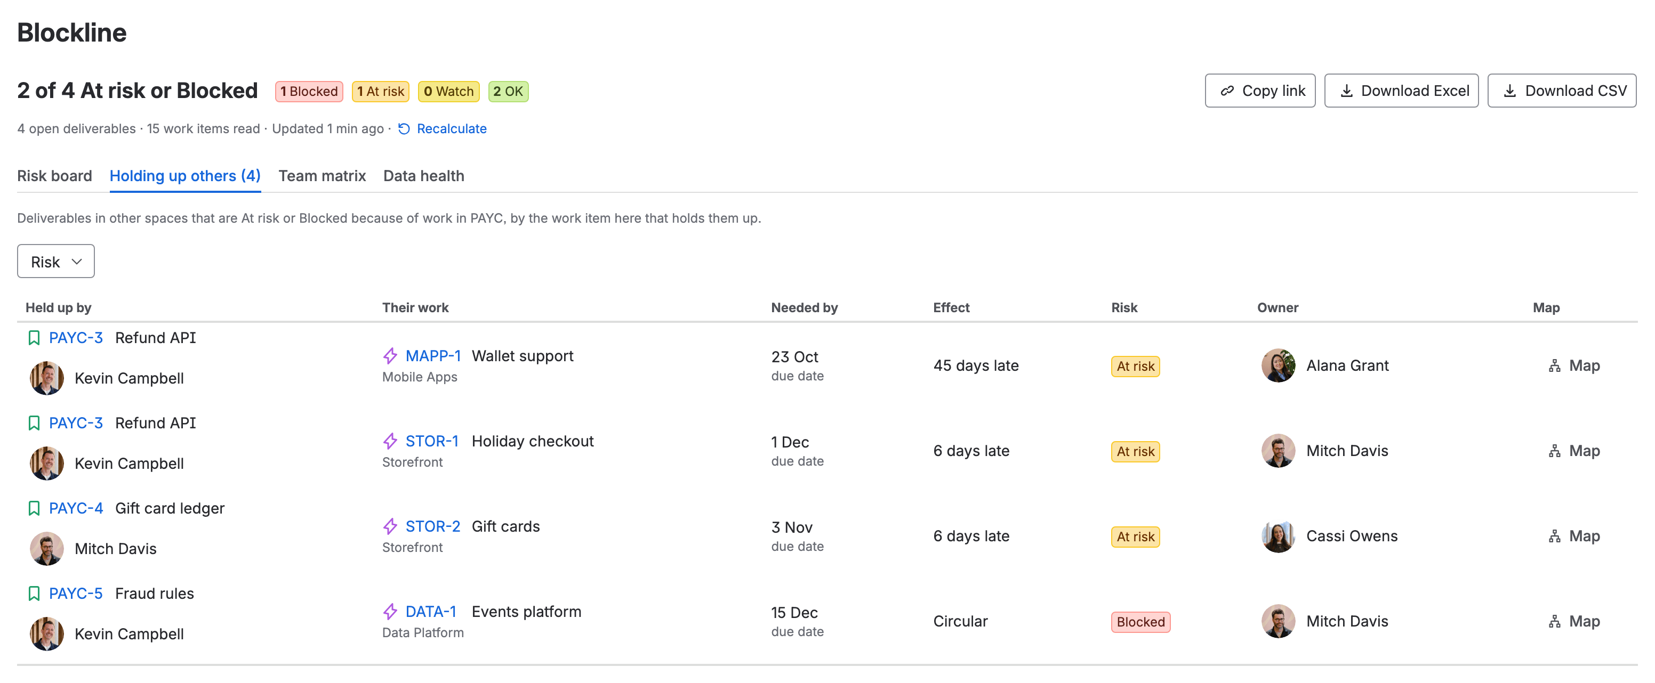Viewport: 1655px width, 683px height.
Task: Click the '45 days late' effect text
Action: click(976, 366)
